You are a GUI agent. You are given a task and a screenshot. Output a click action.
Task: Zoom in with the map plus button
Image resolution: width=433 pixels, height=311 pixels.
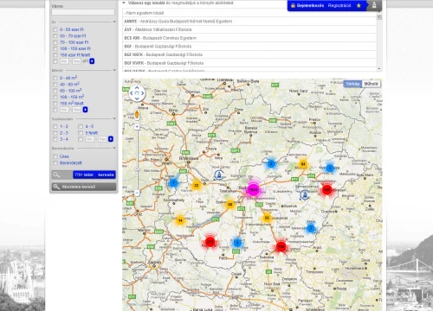pyautogui.click(x=137, y=127)
